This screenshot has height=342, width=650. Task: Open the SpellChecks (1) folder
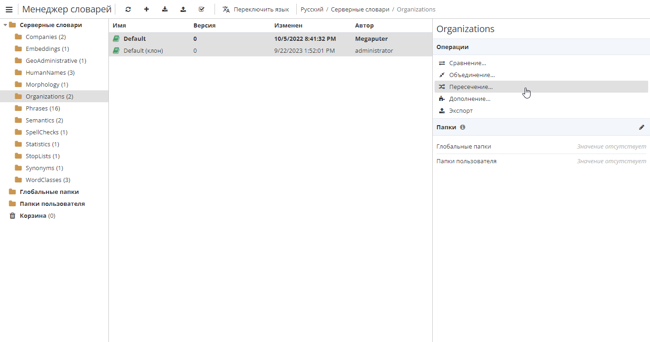(x=47, y=132)
